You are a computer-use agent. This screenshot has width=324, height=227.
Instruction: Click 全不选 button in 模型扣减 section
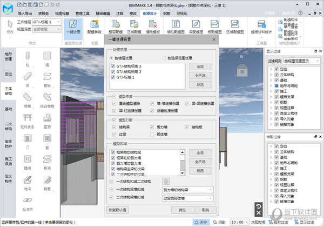click(x=200, y=162)
